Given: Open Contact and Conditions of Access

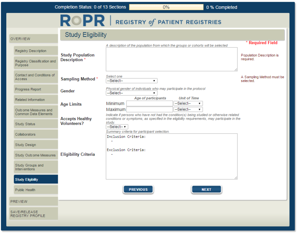Looking at the screenshot, I should point(36,77).
